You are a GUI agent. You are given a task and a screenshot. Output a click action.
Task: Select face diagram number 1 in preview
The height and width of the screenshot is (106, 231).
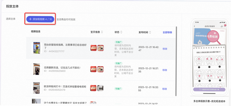[x=199, y=61]
